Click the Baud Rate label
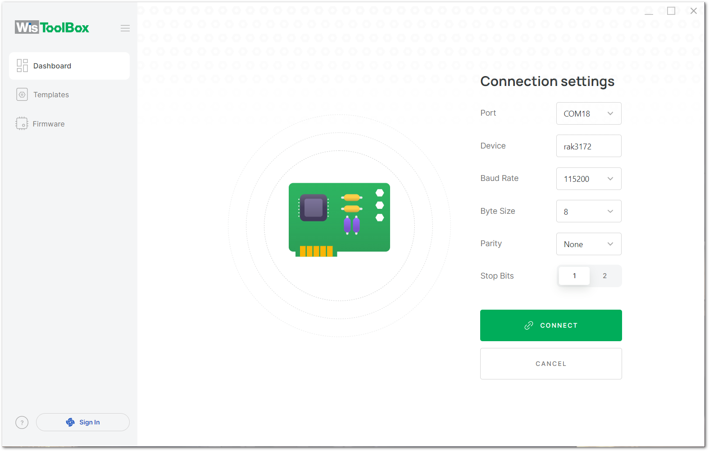This screenshot has width=709, height=451. [x=499, y=178]
